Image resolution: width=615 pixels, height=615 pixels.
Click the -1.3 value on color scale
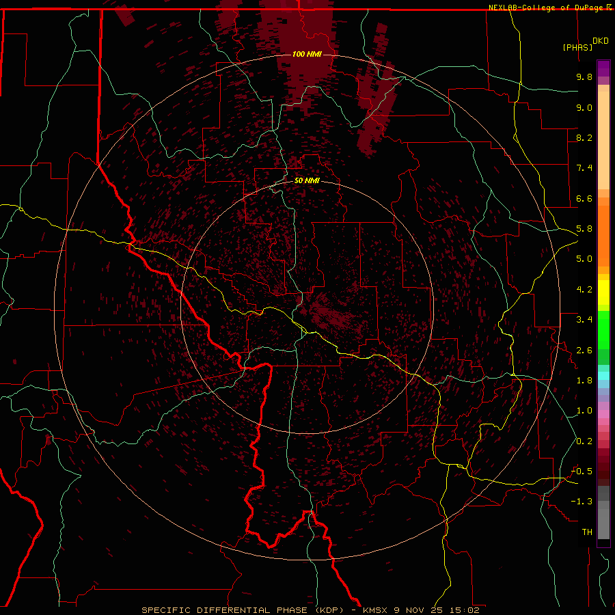coord(582,502)
